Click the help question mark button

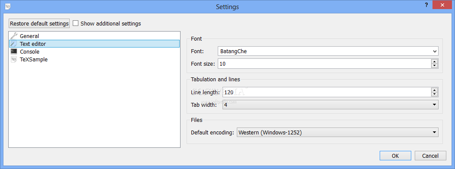[426, 5]
